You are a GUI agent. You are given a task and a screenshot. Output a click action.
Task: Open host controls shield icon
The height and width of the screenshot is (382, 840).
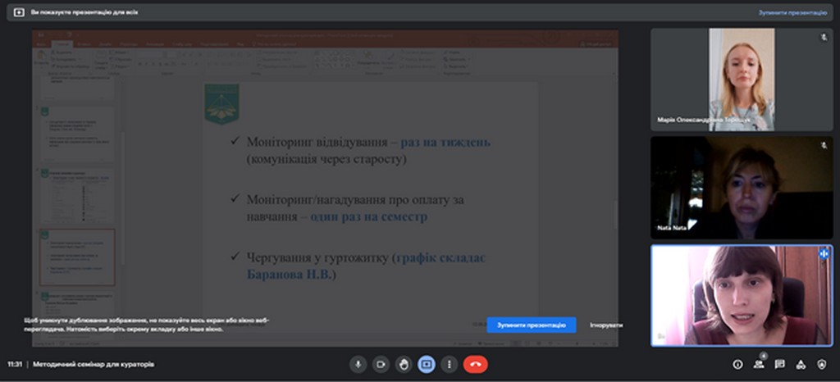pos(823,364)
